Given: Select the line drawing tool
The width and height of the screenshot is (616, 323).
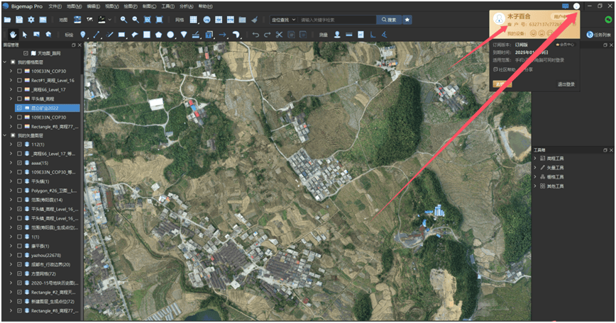Looking at the screenshot, I should 97,35.
